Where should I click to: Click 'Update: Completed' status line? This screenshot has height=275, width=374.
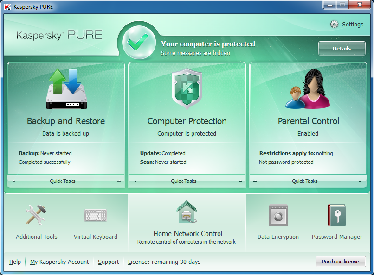[163, 153]
